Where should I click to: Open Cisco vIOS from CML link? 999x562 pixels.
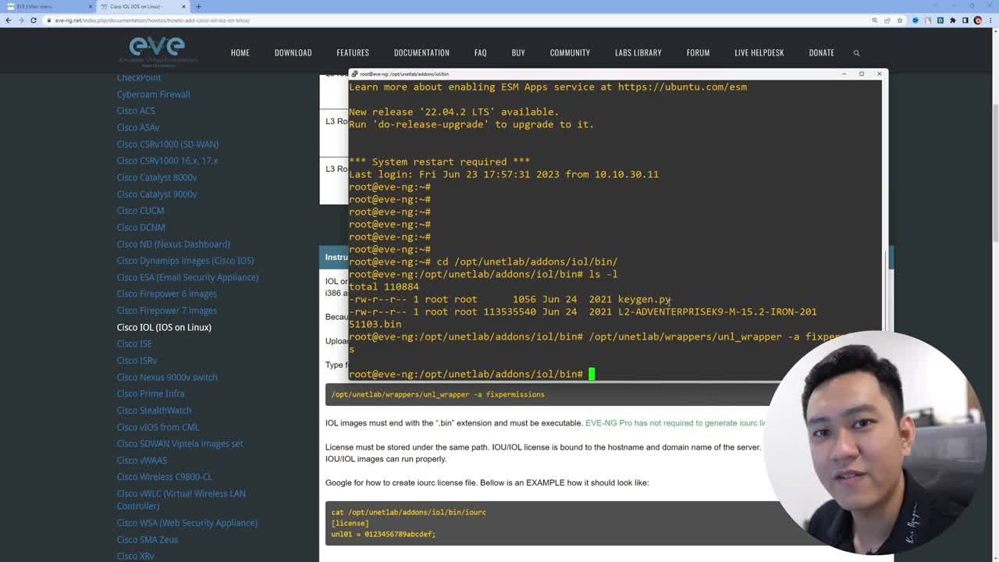pyautogui.click(x=158, y=427)
